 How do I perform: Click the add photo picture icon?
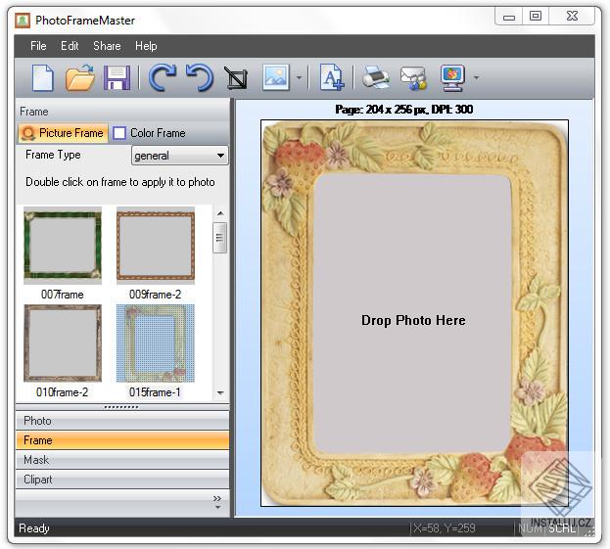point(276,77)
